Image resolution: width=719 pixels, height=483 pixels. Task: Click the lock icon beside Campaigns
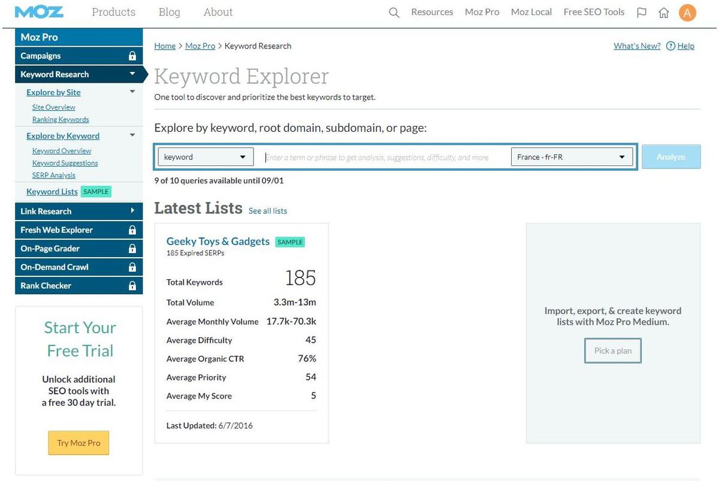[132, 56]
